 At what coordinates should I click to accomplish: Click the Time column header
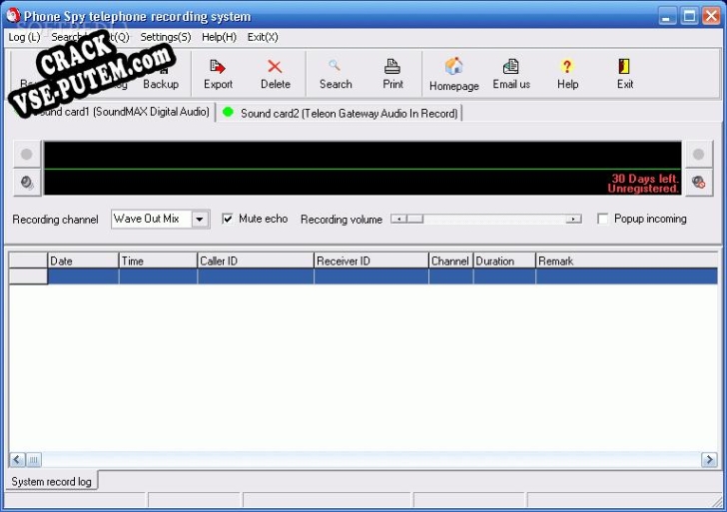pos(158,260)
